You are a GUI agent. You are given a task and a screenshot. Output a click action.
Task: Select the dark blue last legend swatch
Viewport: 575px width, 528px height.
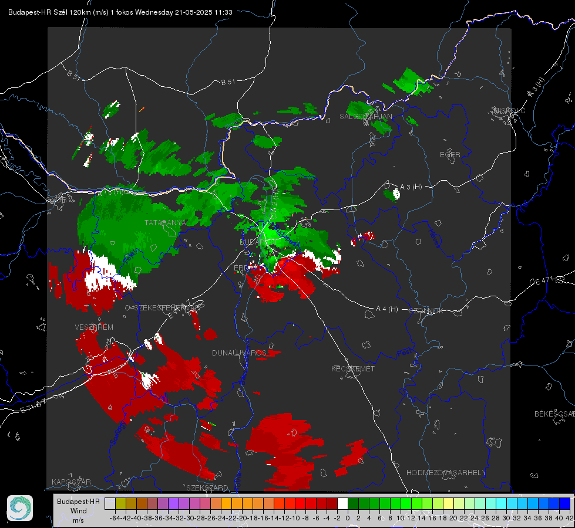point(565,503)
